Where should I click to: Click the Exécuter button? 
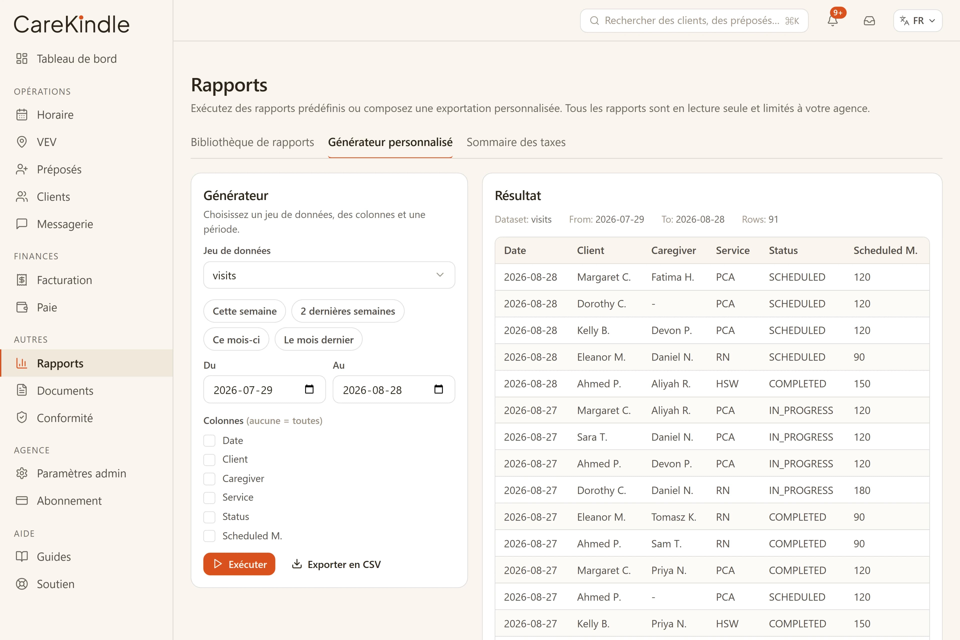239,564
